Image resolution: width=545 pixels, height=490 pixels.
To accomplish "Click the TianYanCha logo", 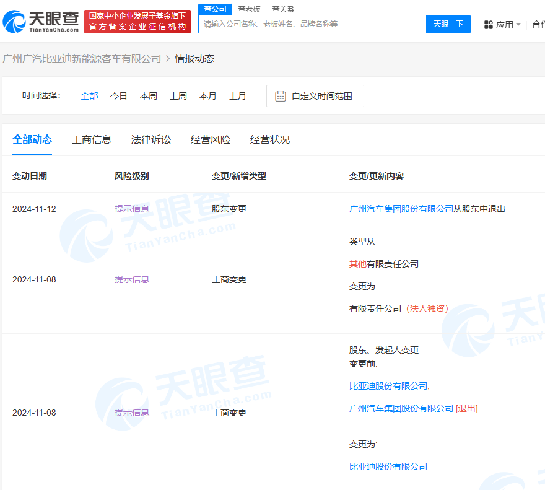I will coord(41,22).
